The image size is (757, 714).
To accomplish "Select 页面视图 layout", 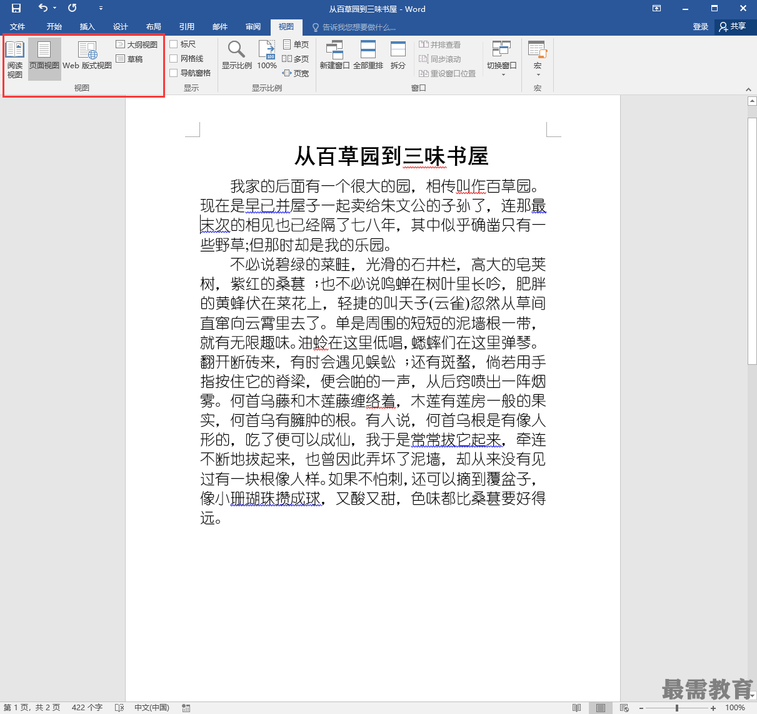I will tap(44, 59).
